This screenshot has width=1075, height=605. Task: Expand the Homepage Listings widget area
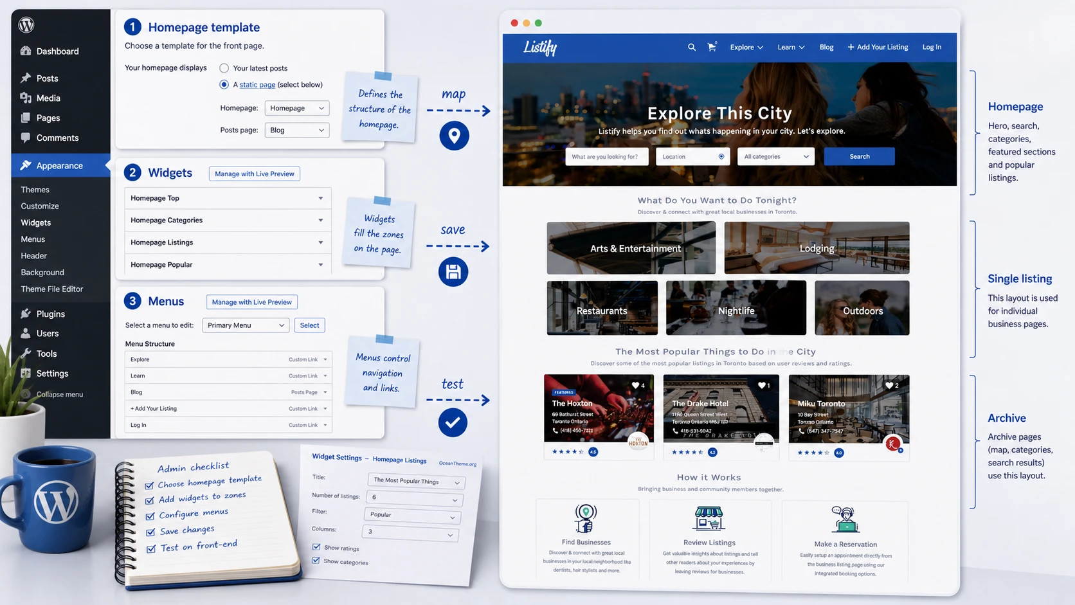pyautogui.click(x=321, y=242)
